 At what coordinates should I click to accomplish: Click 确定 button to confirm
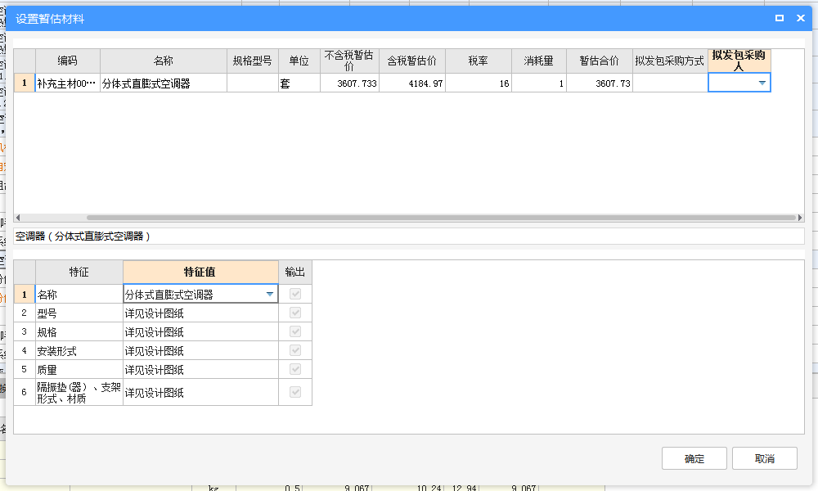click(x=694, y=458)
